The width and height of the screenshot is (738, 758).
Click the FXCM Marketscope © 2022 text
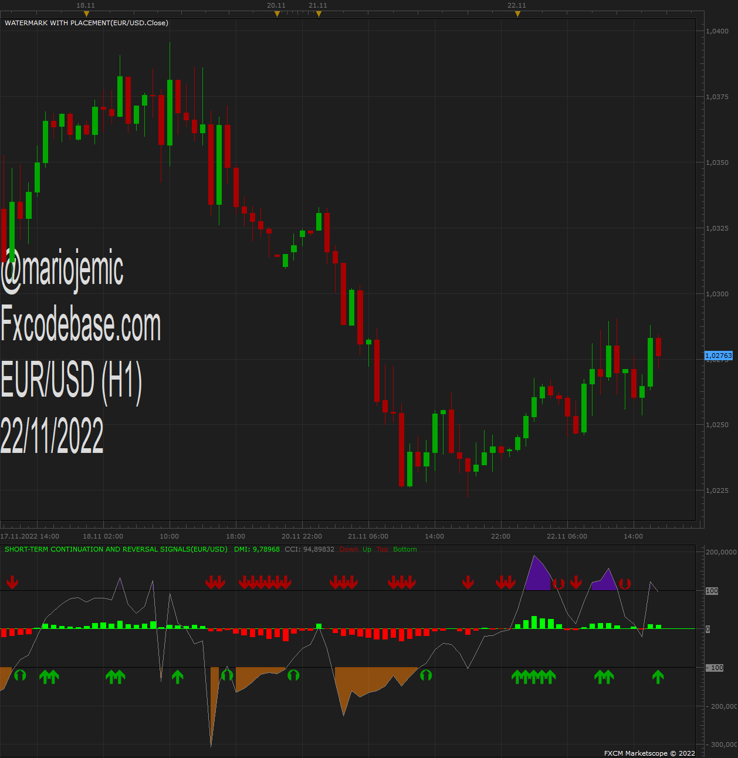point(649,753)
